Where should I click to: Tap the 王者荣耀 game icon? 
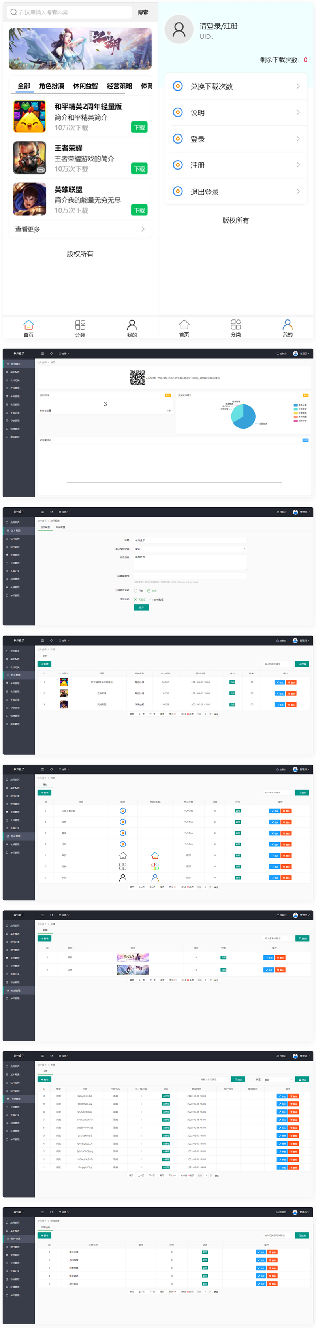tap(29, 158)
